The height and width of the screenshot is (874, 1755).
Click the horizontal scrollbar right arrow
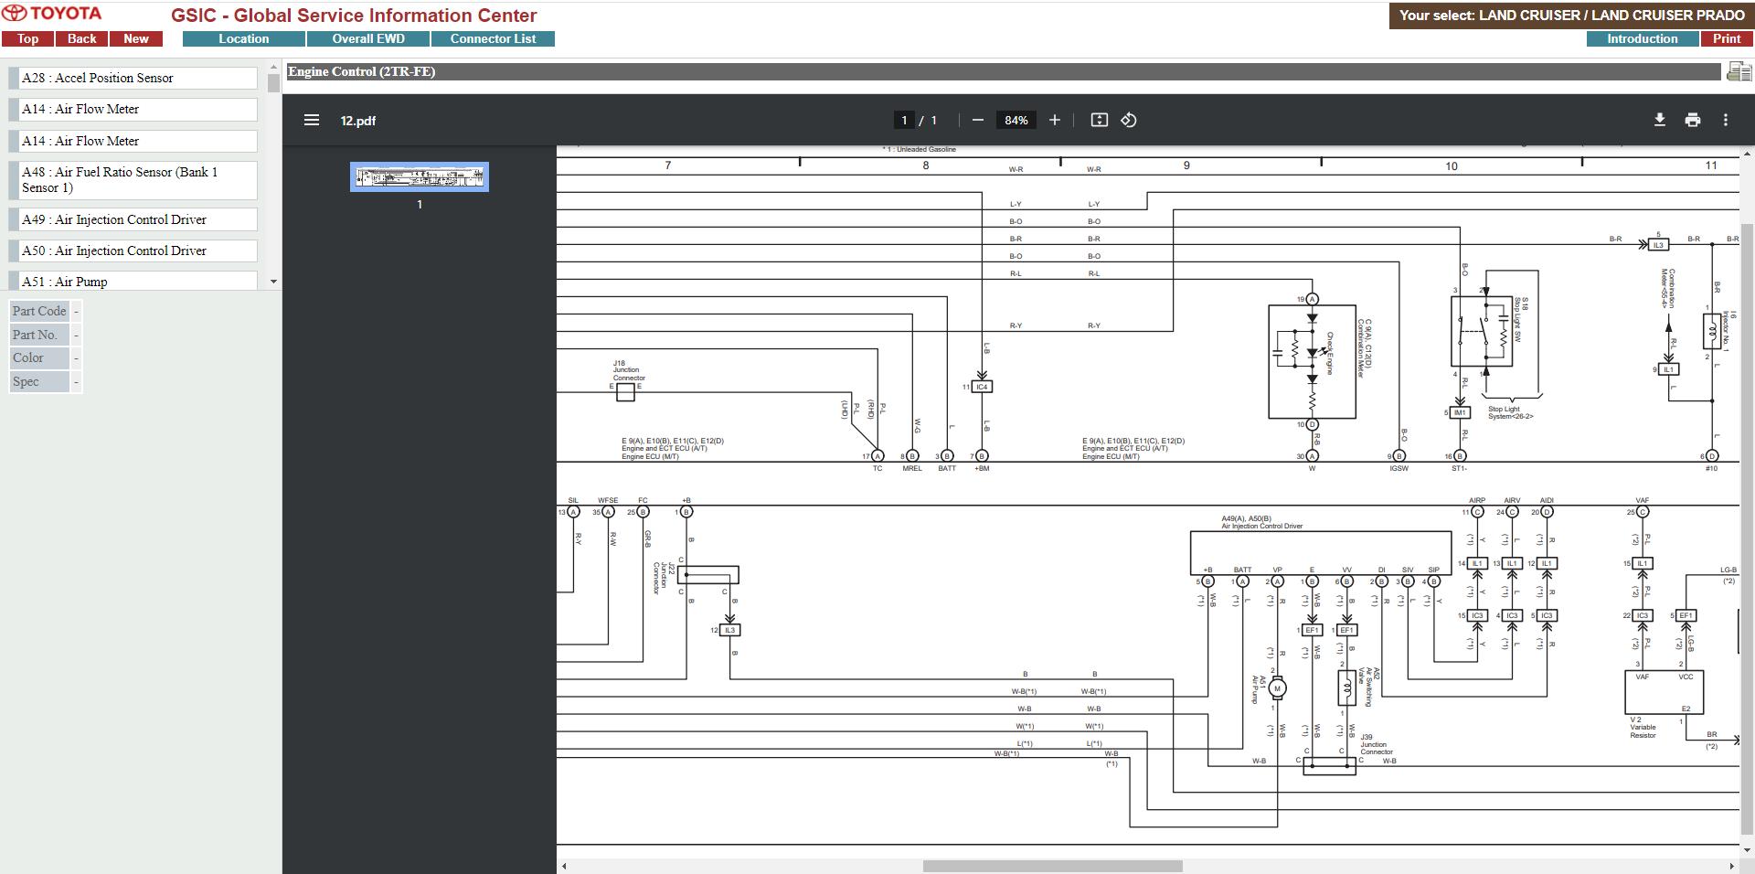pos(1731,866)
